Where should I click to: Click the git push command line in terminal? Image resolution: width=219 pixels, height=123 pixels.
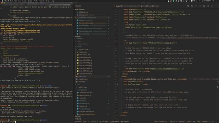[8, 122]
